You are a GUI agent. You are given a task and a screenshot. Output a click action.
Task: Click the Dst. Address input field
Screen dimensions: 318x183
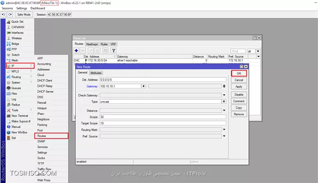163,80
